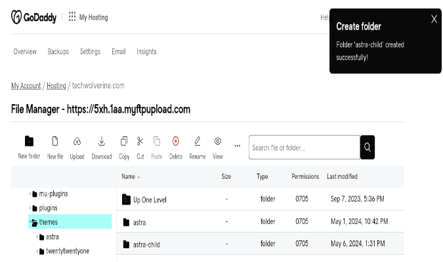Click the Paste icon in the toolbar

click(x=157, y=141)
